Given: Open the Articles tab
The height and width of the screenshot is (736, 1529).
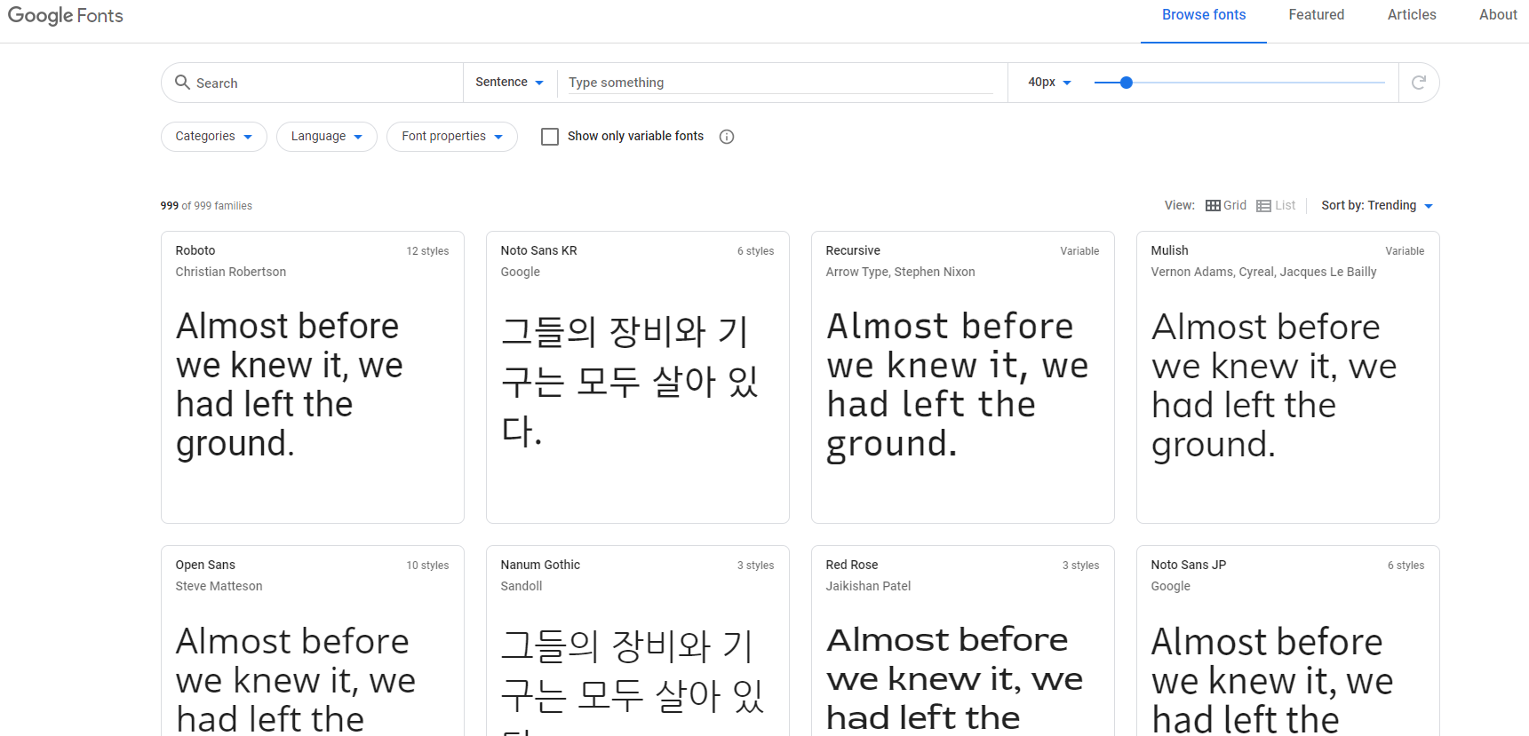Looking at the screenshot, I should pos(1412,15).
